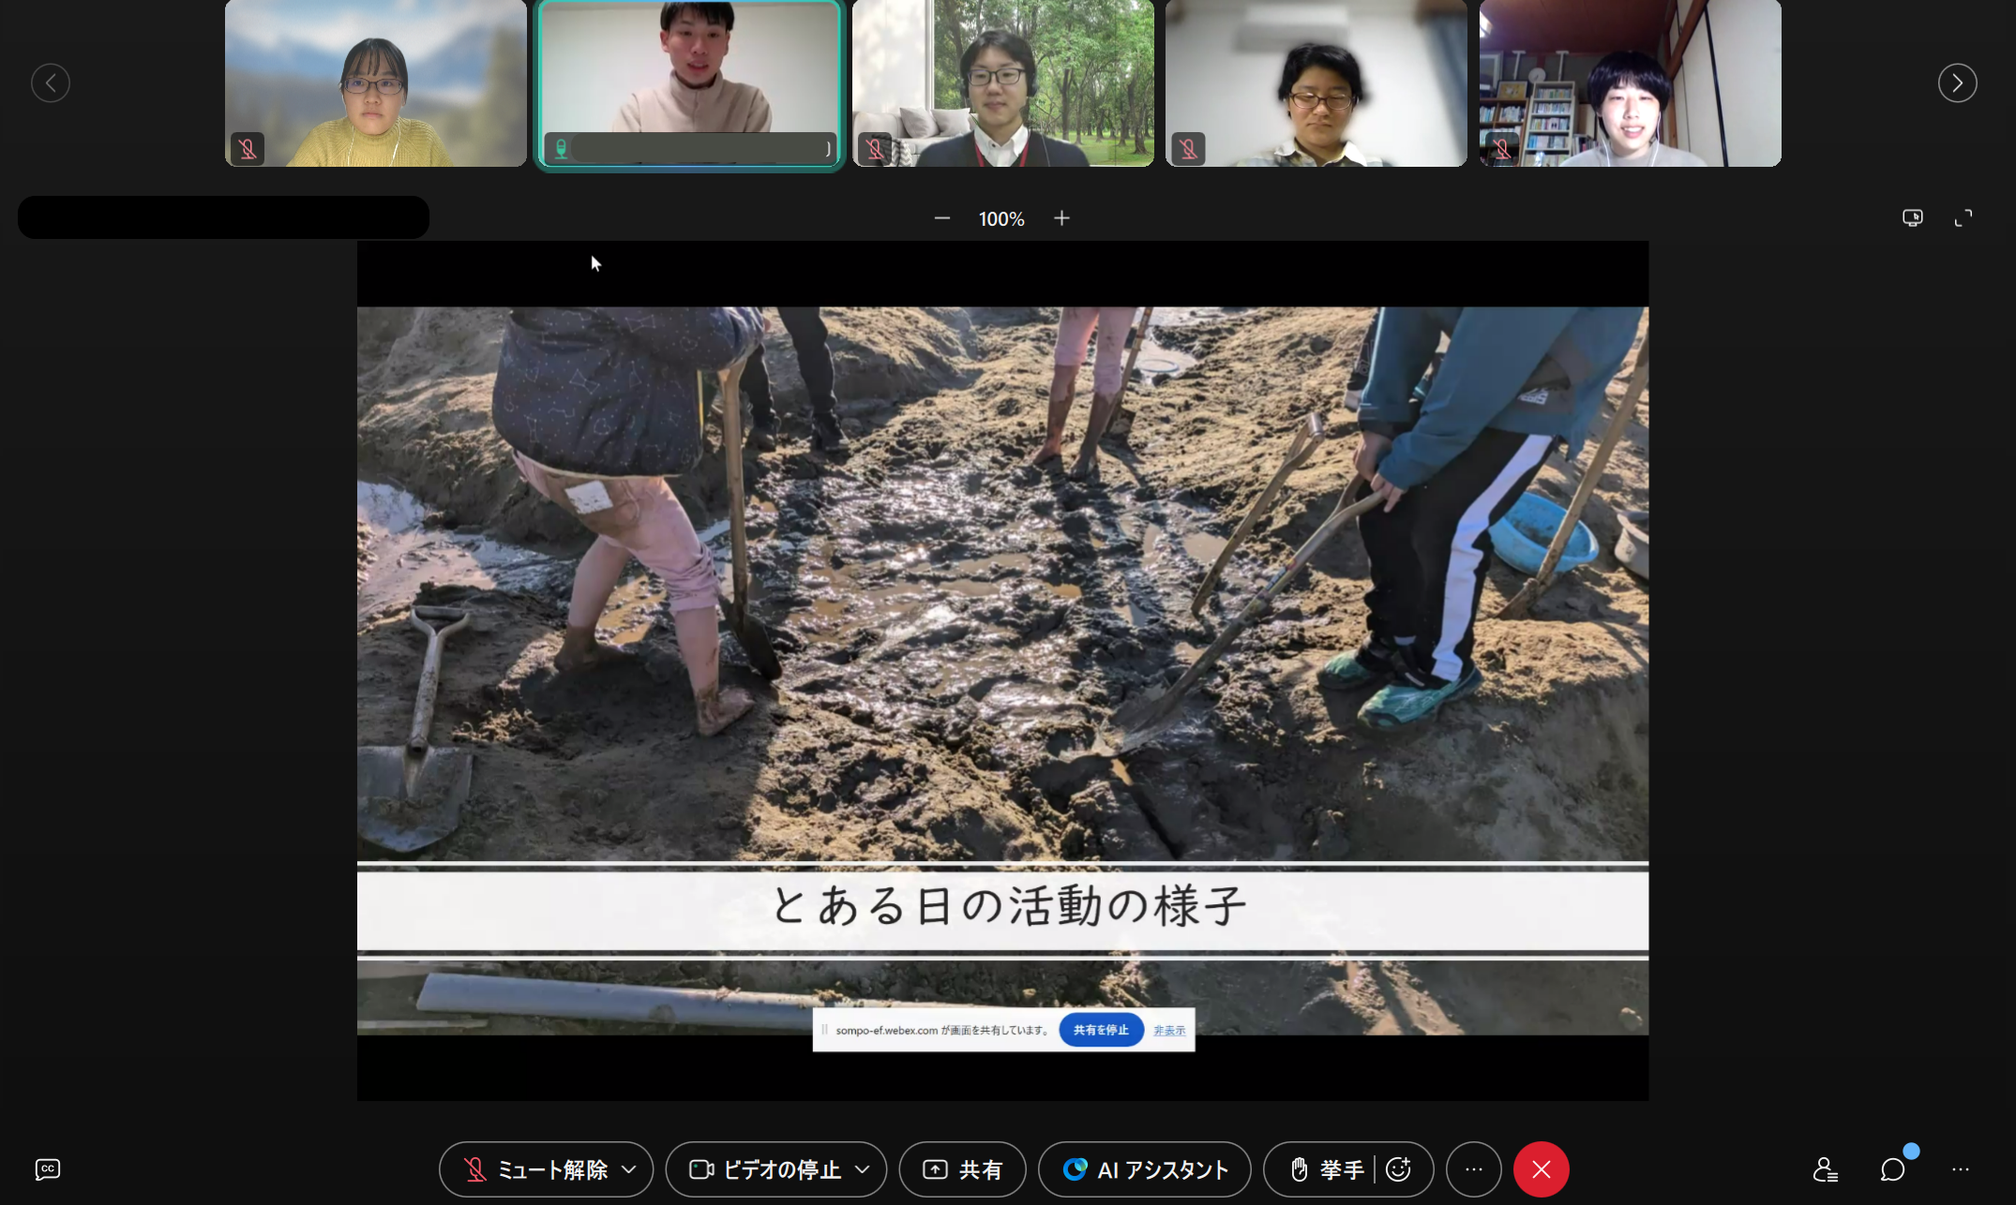
Task: Open more options ellipsis in center toolbar
Action: coord(1473,1168)
